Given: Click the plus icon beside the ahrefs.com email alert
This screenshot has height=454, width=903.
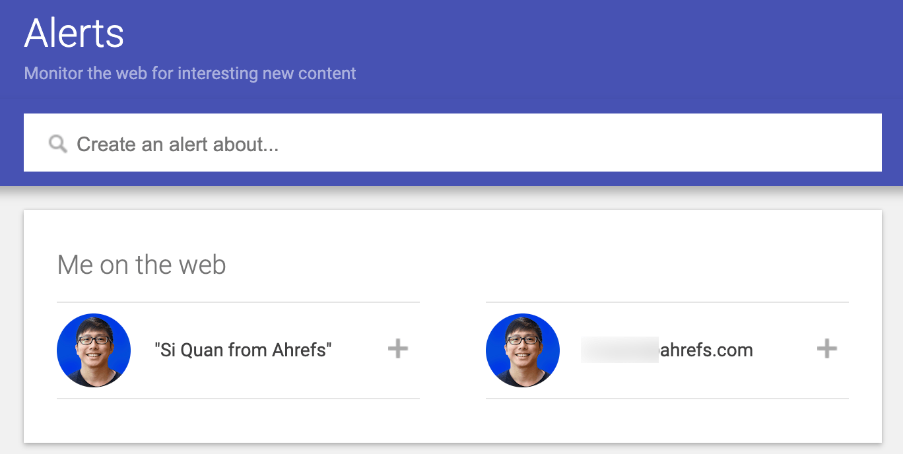Looking at the screenshot, I should point(826,349).
